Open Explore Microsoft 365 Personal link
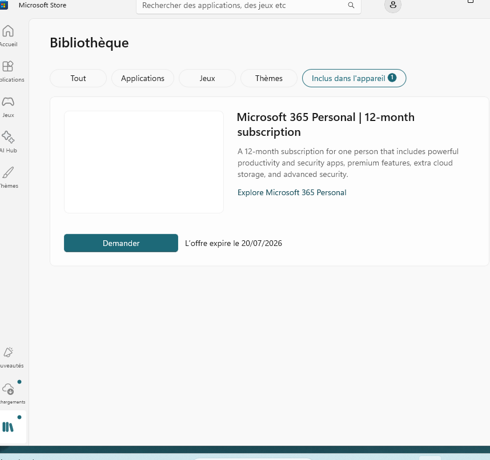This screenshot has width=490, height=460. tap(292, 192)
